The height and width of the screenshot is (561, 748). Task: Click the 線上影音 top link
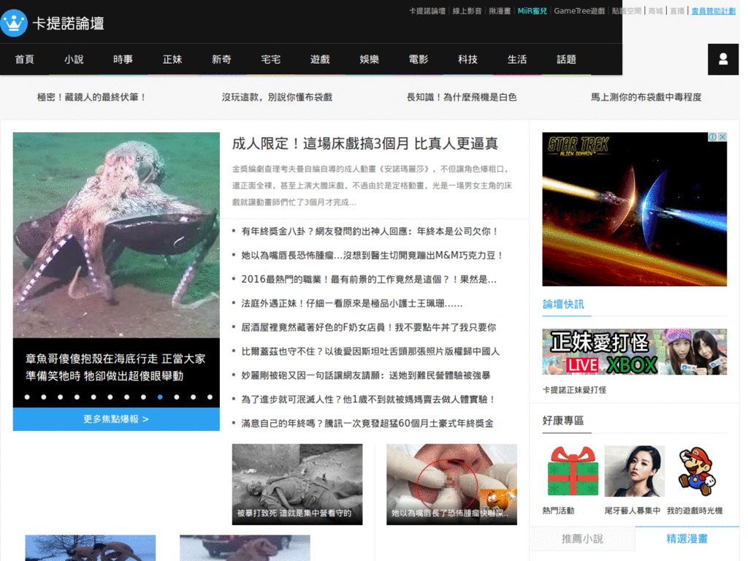(x=467, y=10)
